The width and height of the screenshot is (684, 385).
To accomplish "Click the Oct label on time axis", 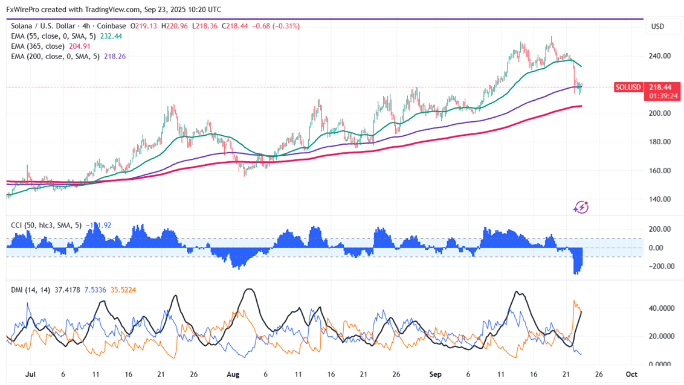I will click(631, 375).
